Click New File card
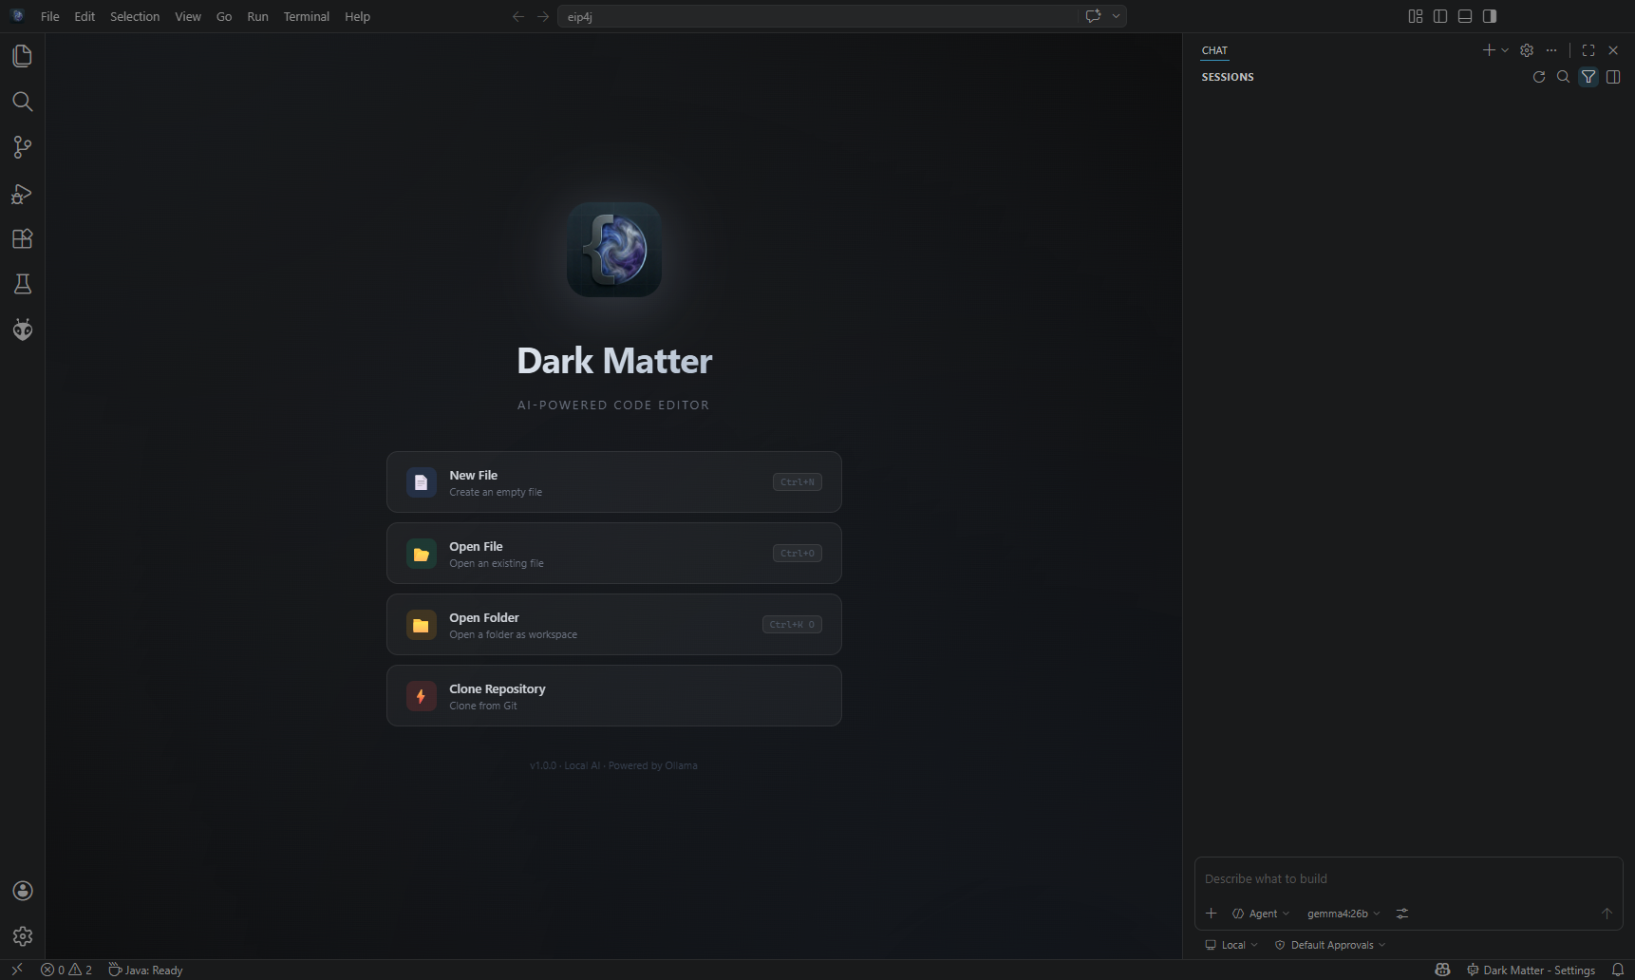The width and height of the screenshot is (1635, 980). tap(614, 482)
